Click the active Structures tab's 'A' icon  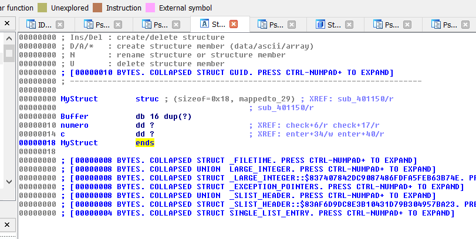(204, 25)
